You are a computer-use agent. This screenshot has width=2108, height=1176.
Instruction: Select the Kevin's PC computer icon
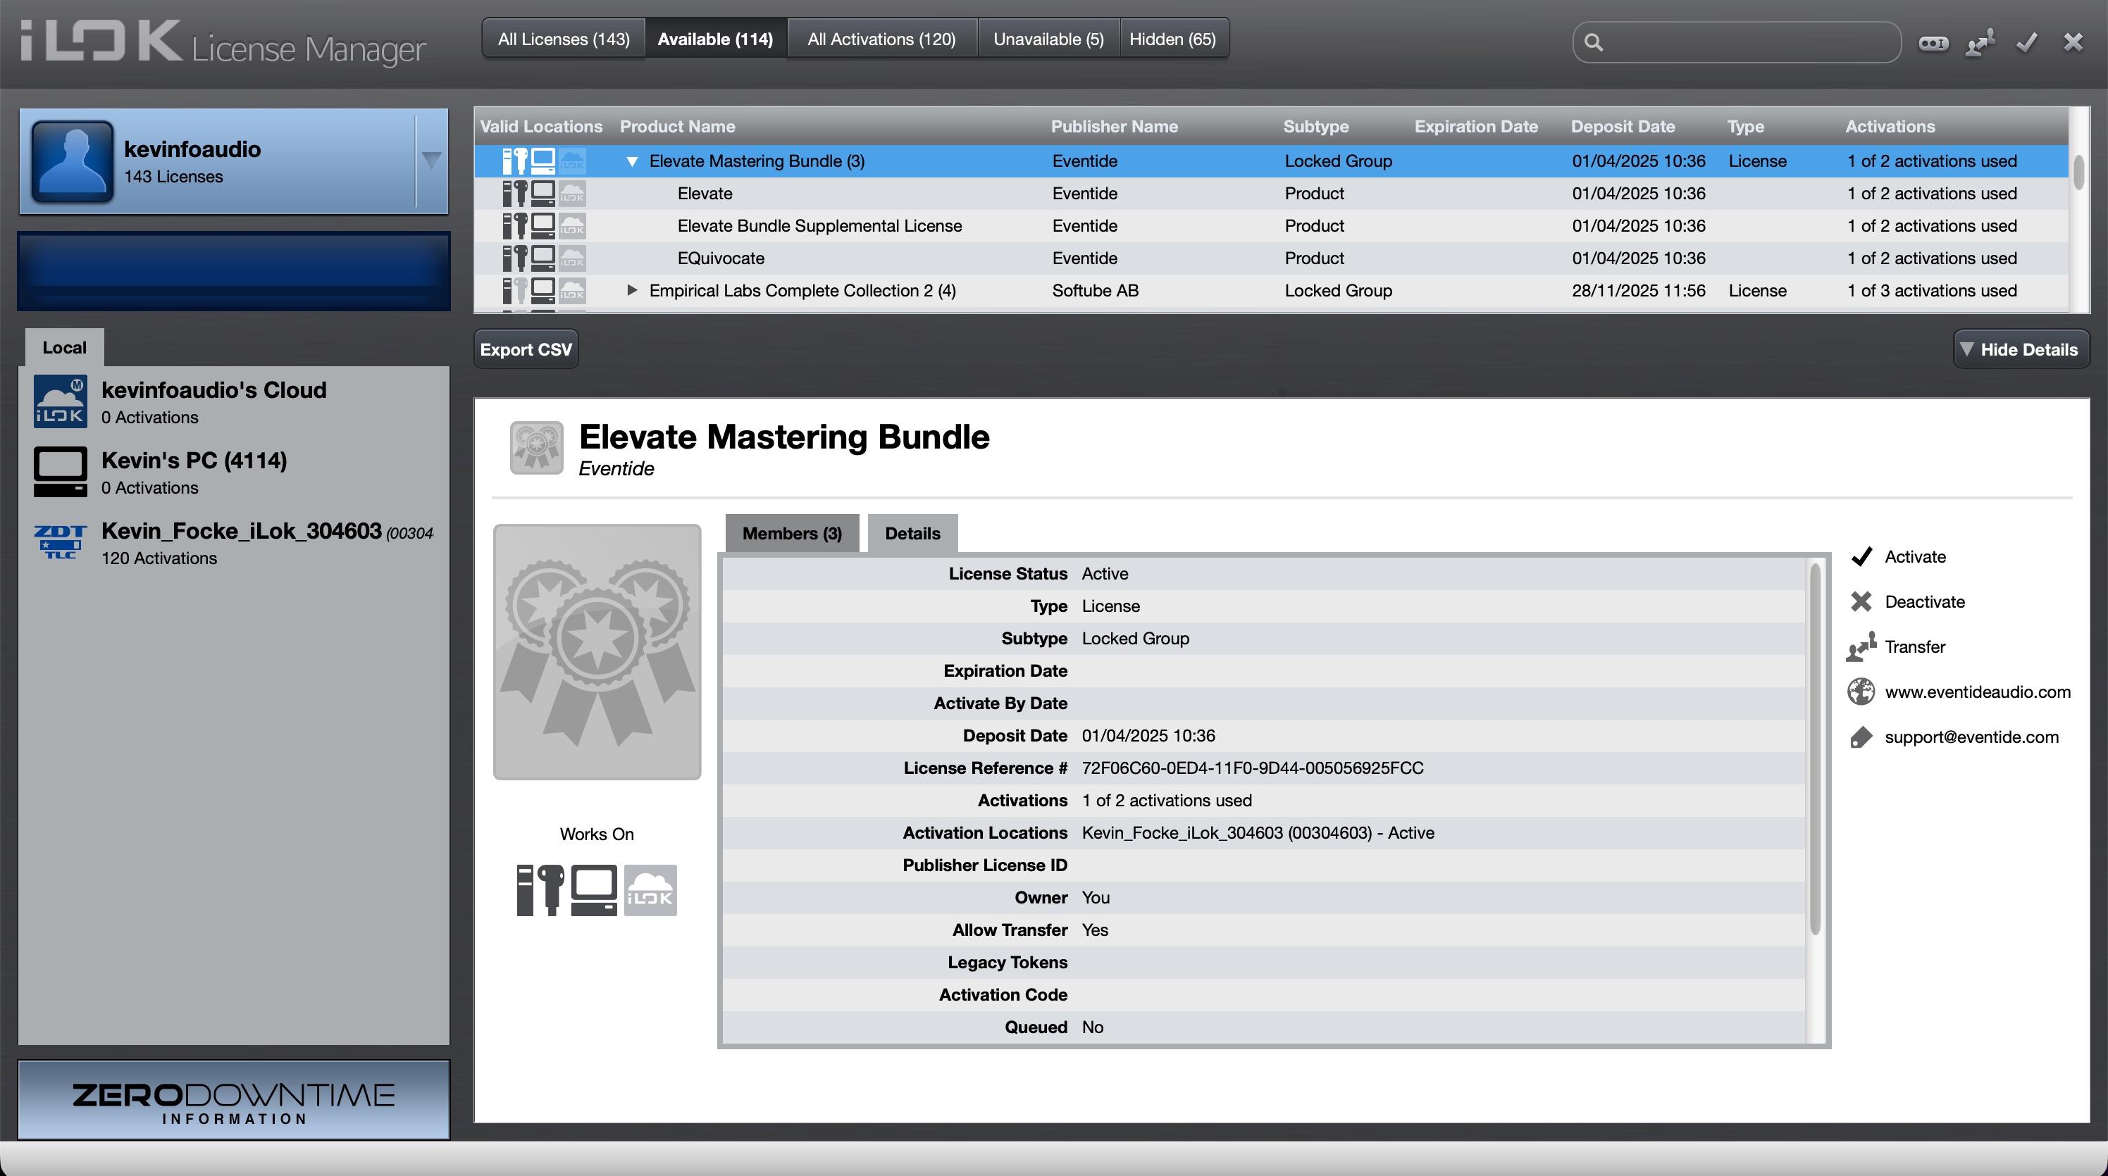[60, 472]
